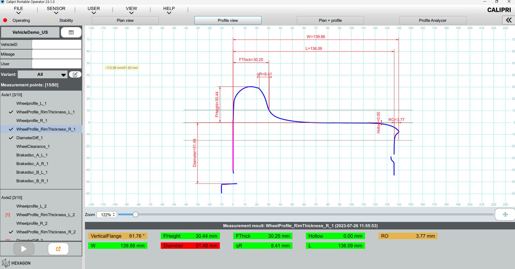The width and height of the screenshot is (515, 269).
Task: Click the red Operating status indicator
Action: (5, 20)
